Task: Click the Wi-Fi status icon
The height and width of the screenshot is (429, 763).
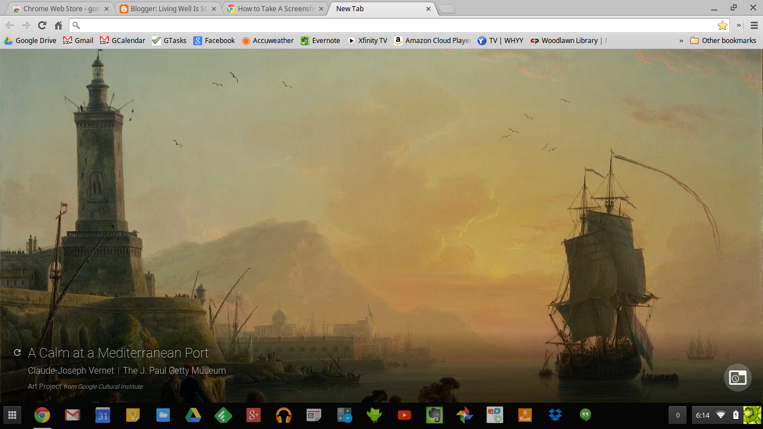Action: point(721,415)
